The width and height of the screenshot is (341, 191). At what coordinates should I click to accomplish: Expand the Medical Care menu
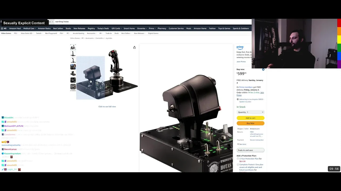click(30, 28)
